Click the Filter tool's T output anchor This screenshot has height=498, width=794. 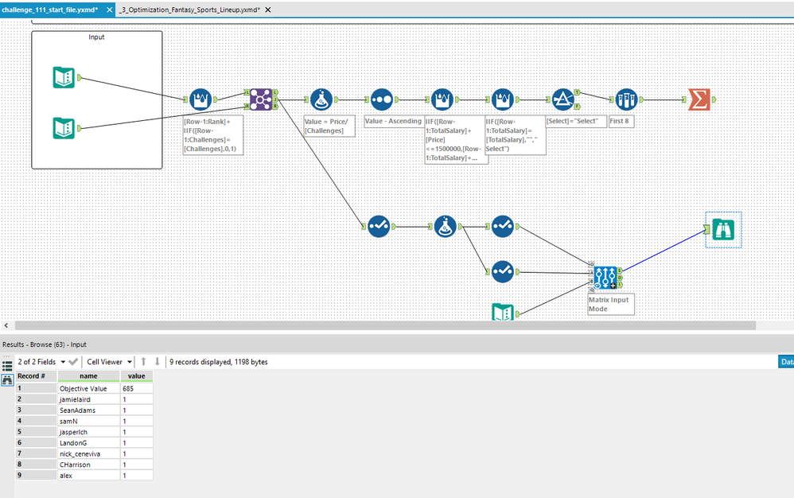577,92
